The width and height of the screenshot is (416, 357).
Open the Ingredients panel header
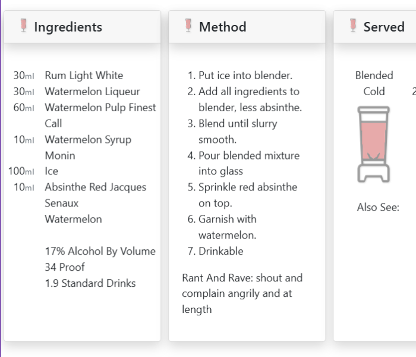(x=68, y=27)
